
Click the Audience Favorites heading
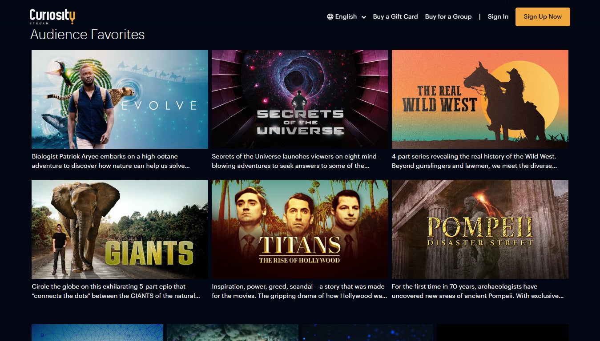coord(88,35)
